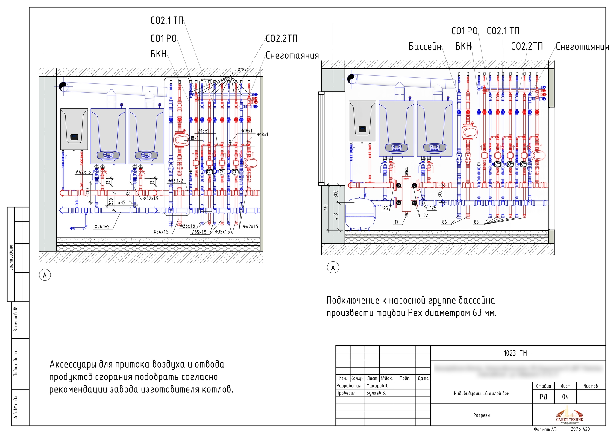
Task: Click the Формат А3 label
Action: (x=545, y=429)
